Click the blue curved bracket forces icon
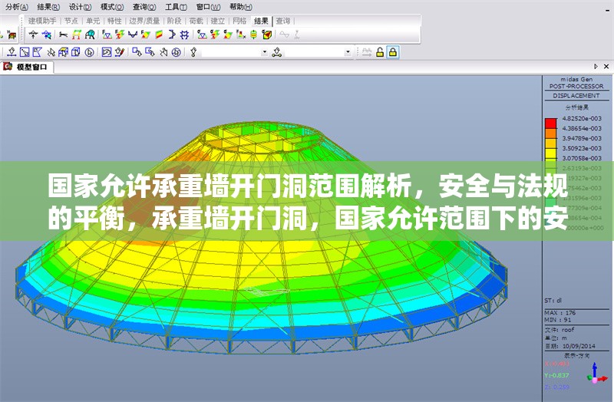 [x=171, y=35]
